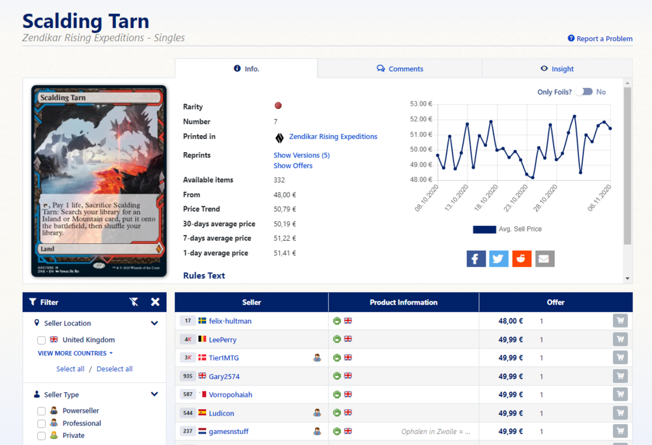This screenshot has height=445, width=652.
Task: Enable the Powerseller checkbox
Action: pos(42,411)
